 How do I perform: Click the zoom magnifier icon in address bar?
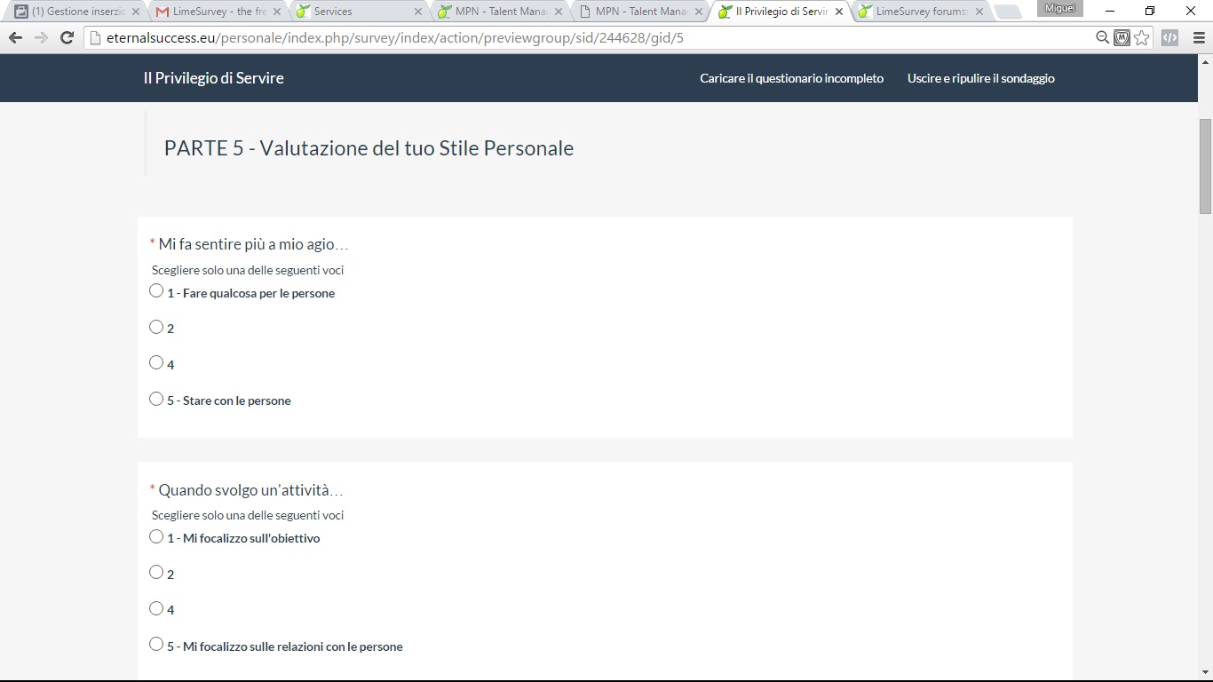[x=1102, y=38]
